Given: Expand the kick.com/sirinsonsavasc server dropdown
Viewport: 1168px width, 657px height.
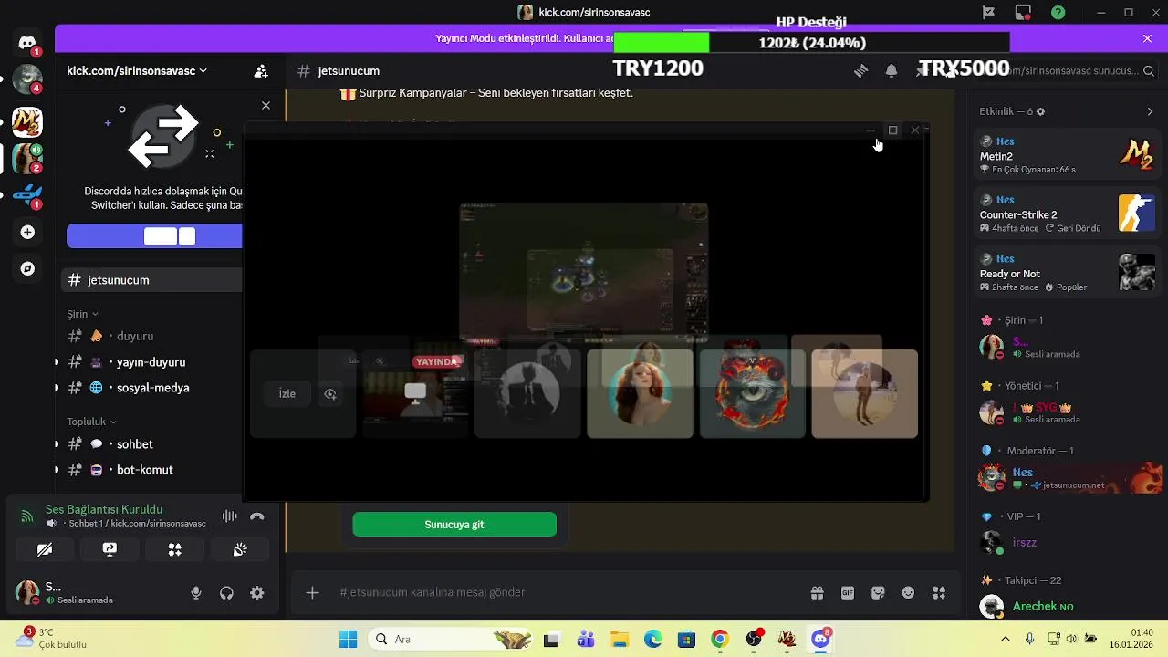Looking at the screenshot, I should [137, 70].
